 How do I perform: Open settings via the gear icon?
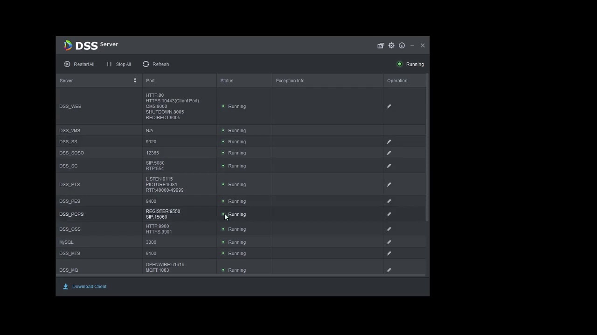click(391, 46)
